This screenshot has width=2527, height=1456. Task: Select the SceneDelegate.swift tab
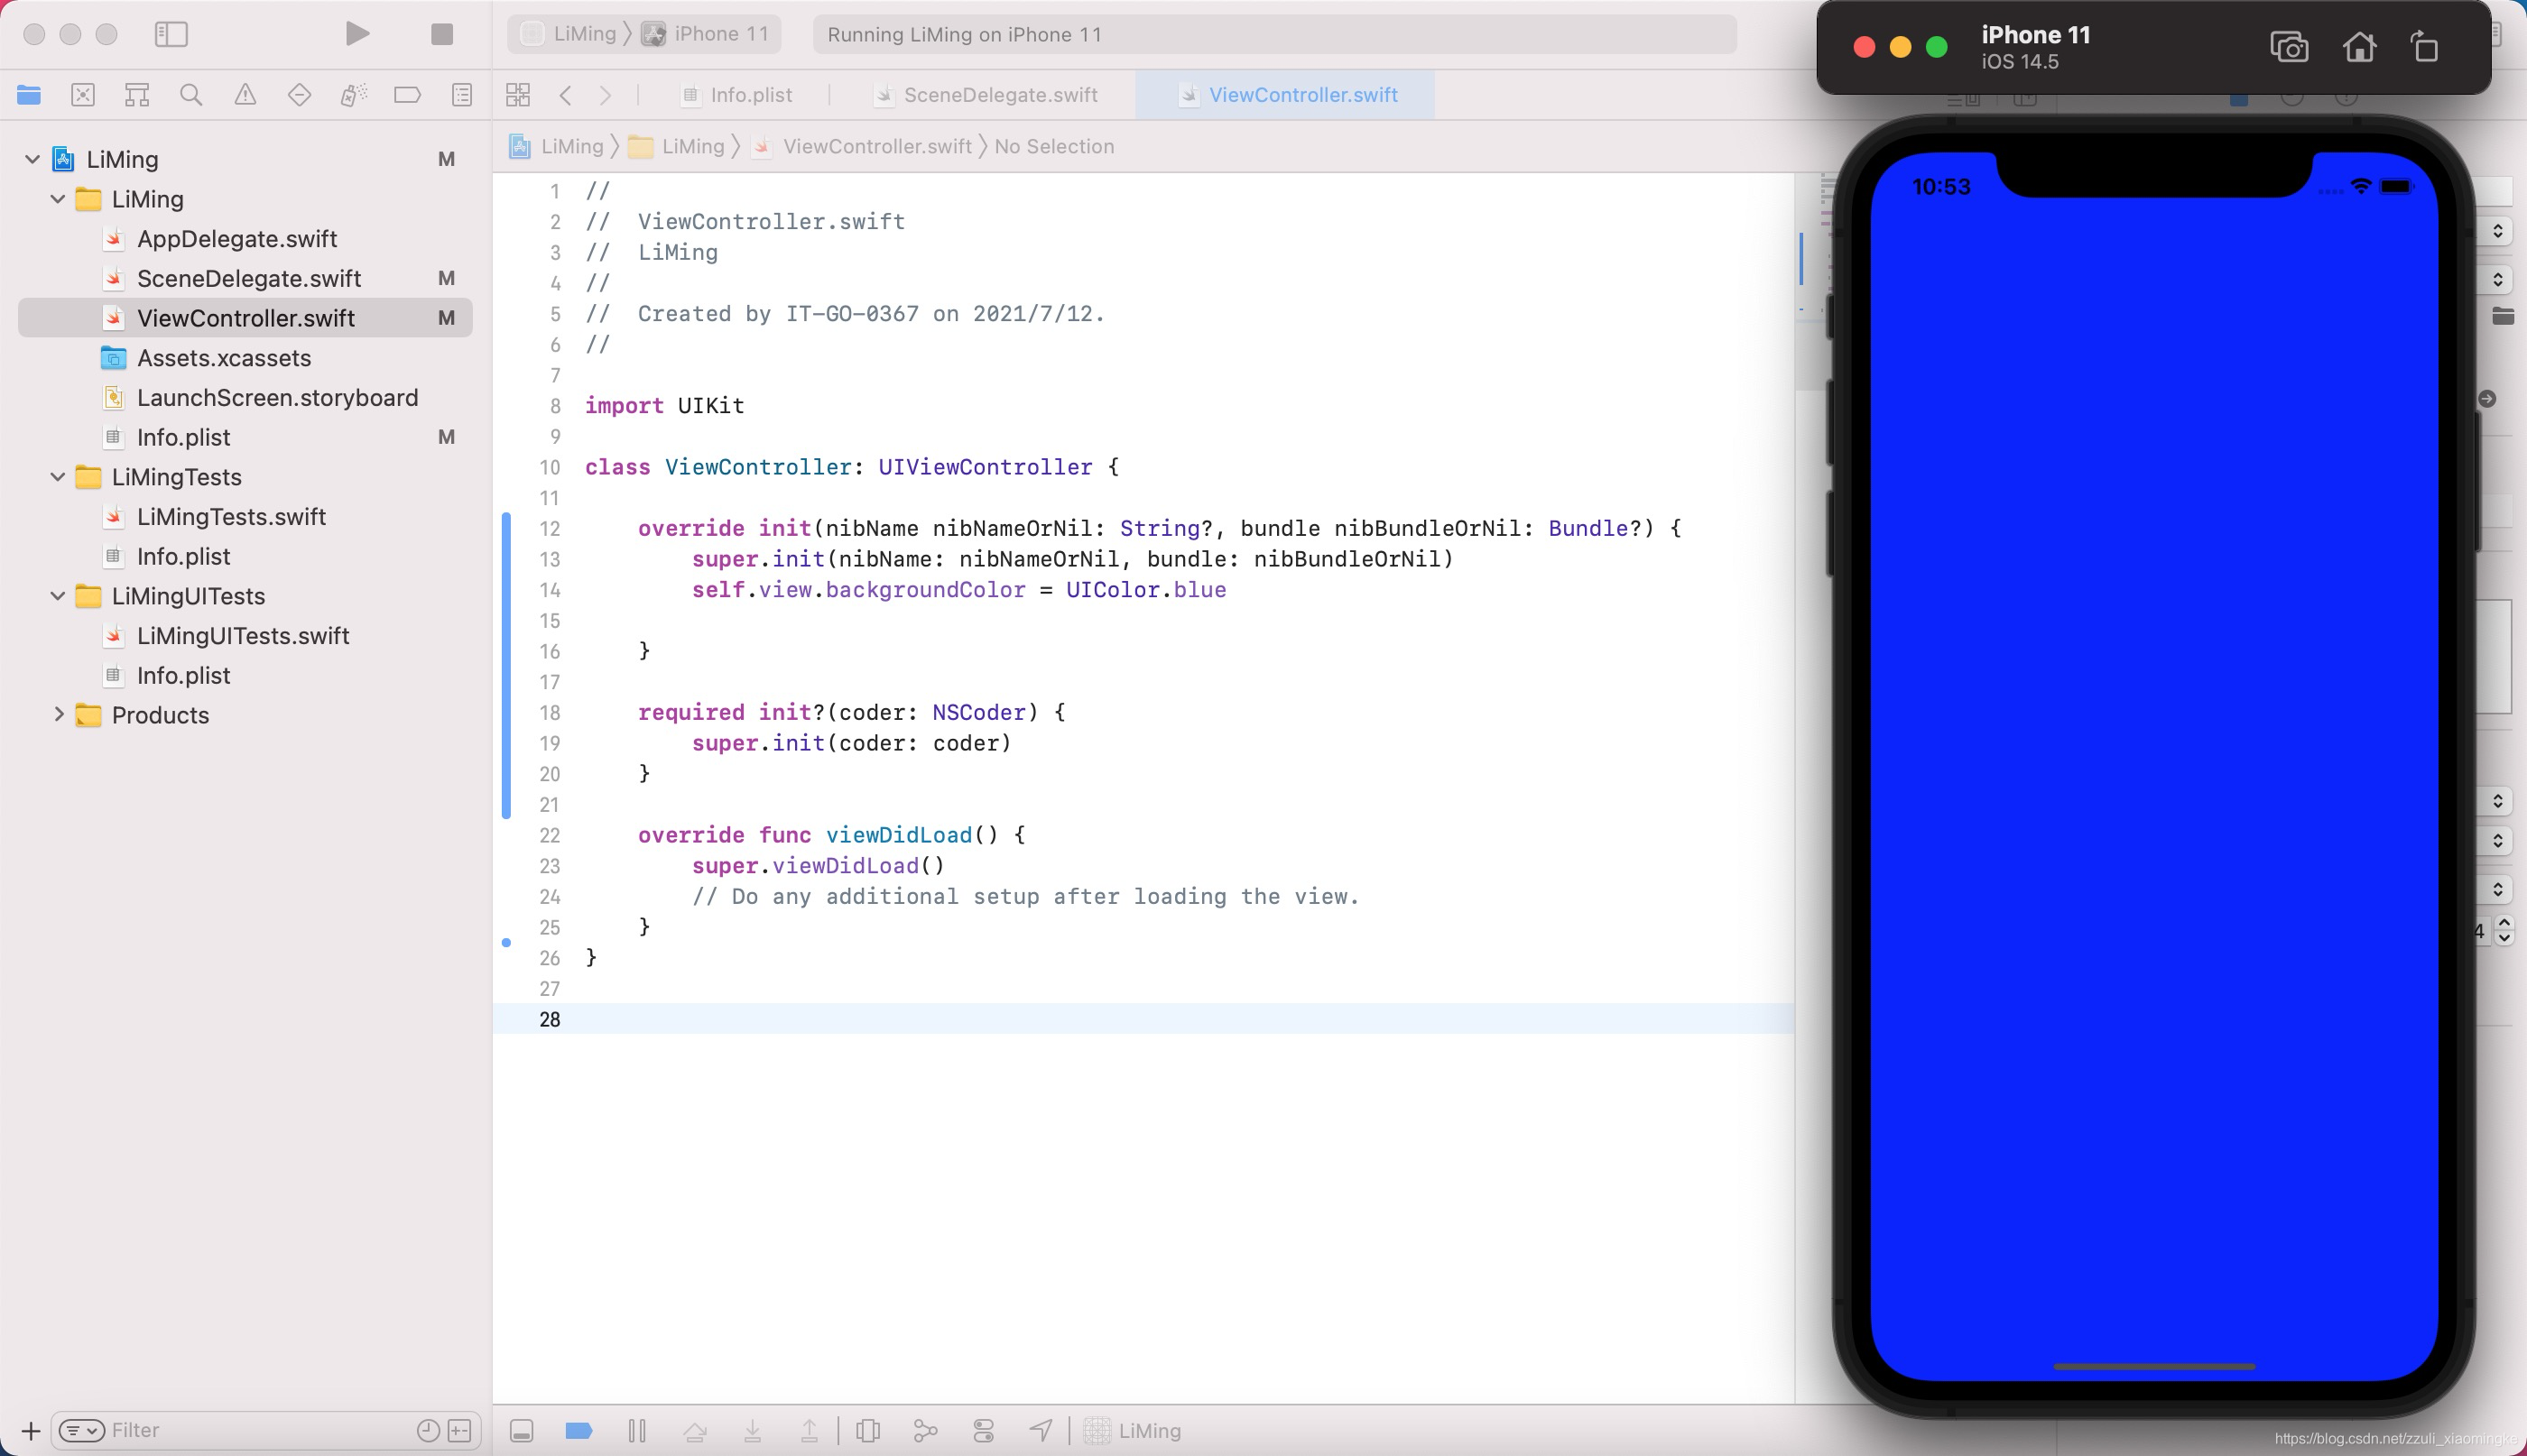pos(1000,94)
